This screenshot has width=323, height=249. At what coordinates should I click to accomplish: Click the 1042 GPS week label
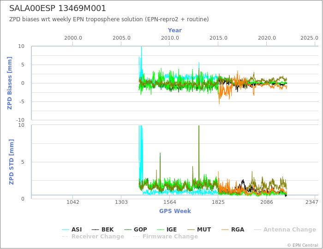click(73, 202)
